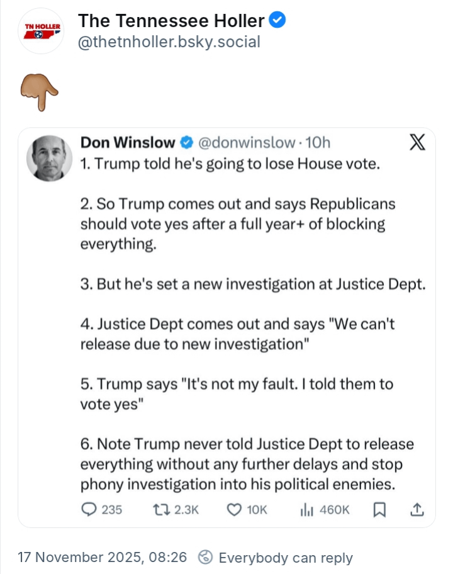Click the reply bubble icon with 235
The image size is (453, 574).
89,509
